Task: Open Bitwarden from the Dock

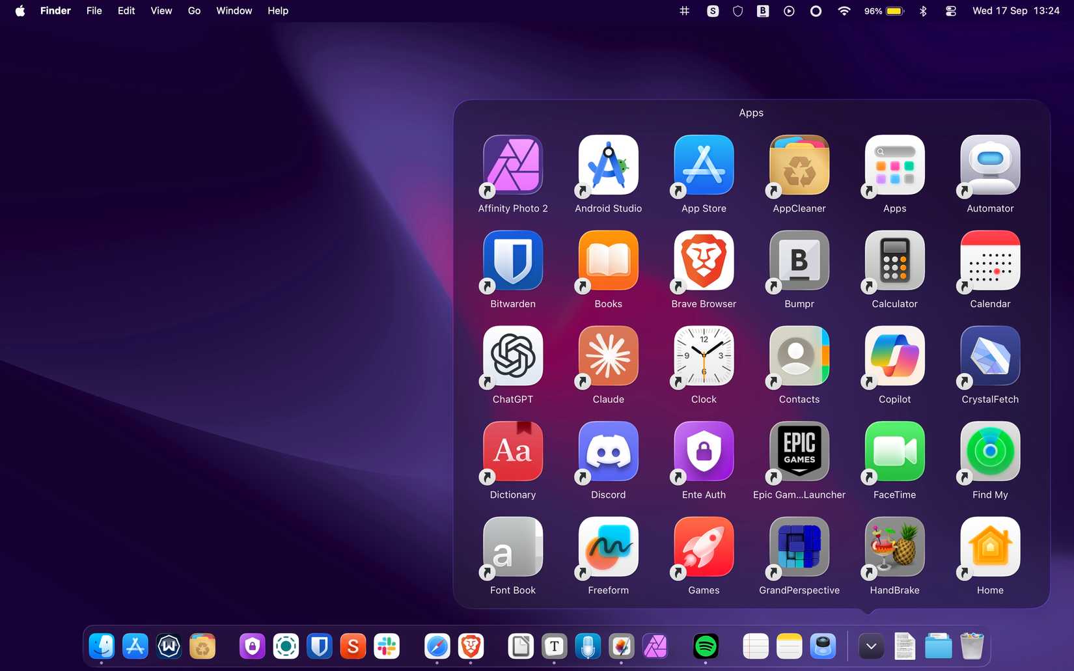Action: 320,646
